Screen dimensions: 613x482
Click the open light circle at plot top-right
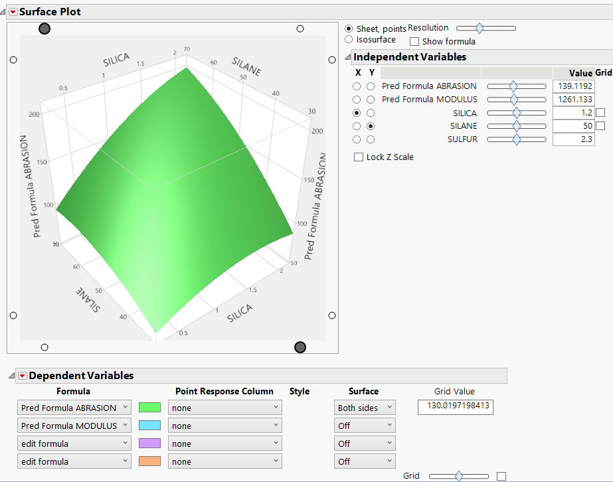300,29
